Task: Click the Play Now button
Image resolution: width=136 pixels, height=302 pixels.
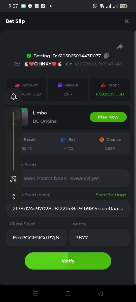Action: pos(108,117)
